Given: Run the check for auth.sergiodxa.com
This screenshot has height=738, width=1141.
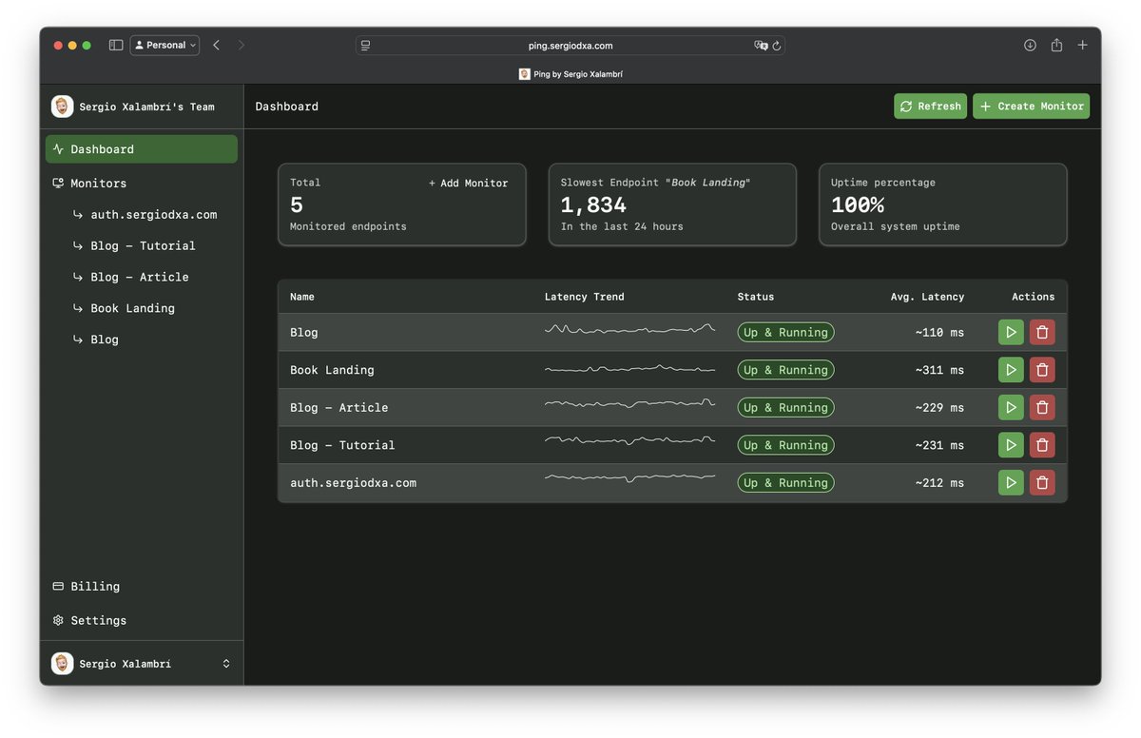Looking at the screenshot, I should click(1011, 483).
